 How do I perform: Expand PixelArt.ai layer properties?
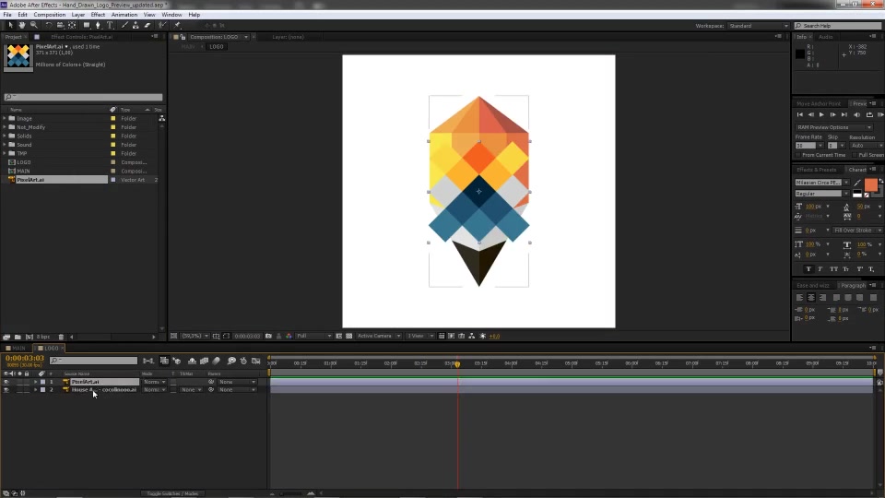[x=36, y=382]
